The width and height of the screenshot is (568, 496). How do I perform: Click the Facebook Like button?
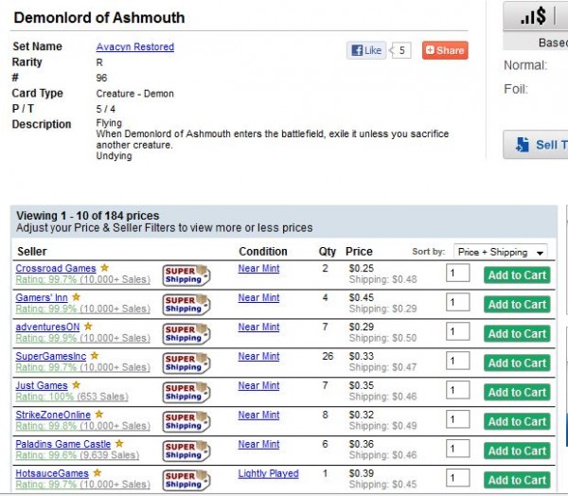pos(366,50)
